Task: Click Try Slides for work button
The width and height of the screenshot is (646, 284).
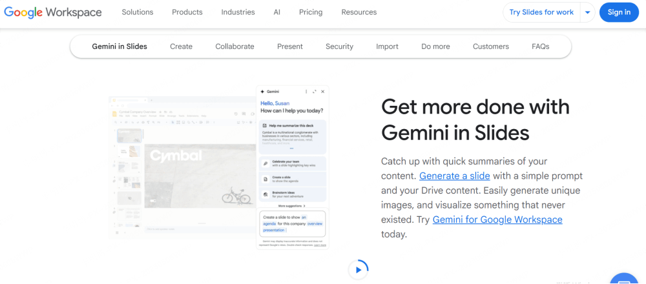Action: pos(541,12)
